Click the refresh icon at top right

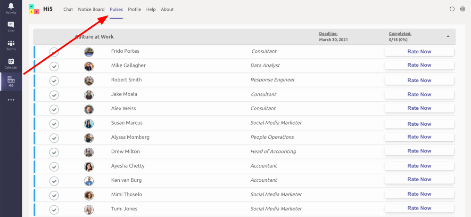click(x=452, y=9)
